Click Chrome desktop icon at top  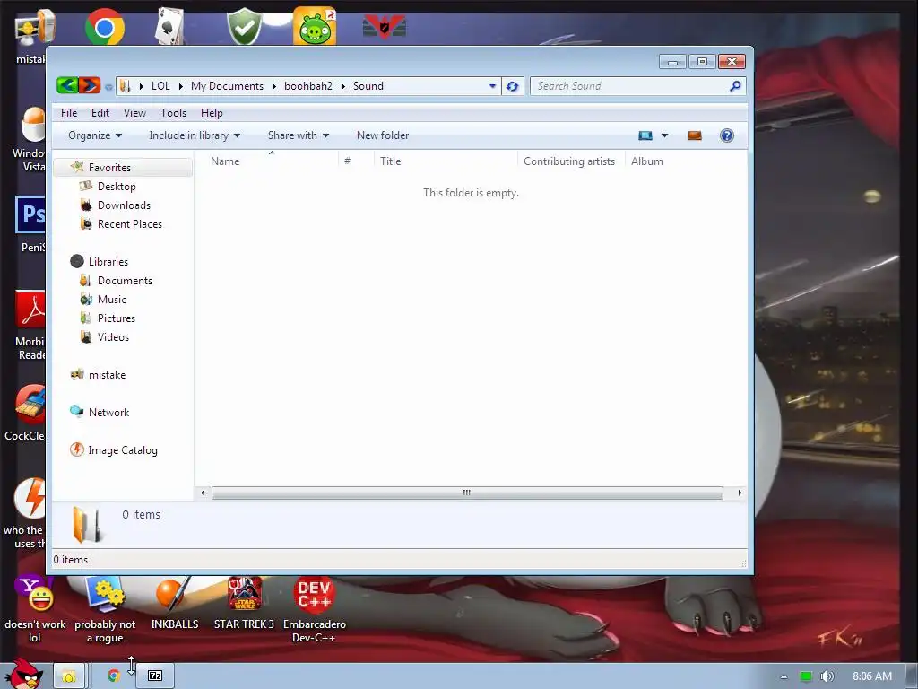pyautogui.click(x=104, y=26)
